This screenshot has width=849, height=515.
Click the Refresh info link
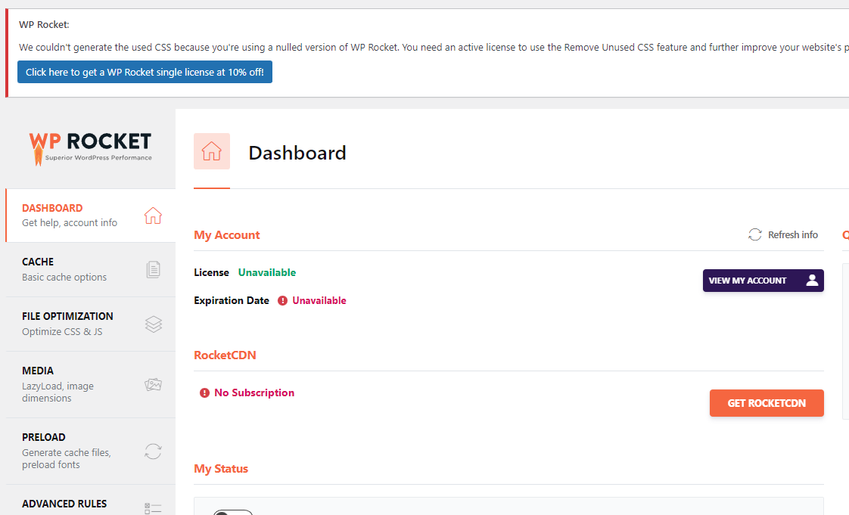click(x=792, y=234)
